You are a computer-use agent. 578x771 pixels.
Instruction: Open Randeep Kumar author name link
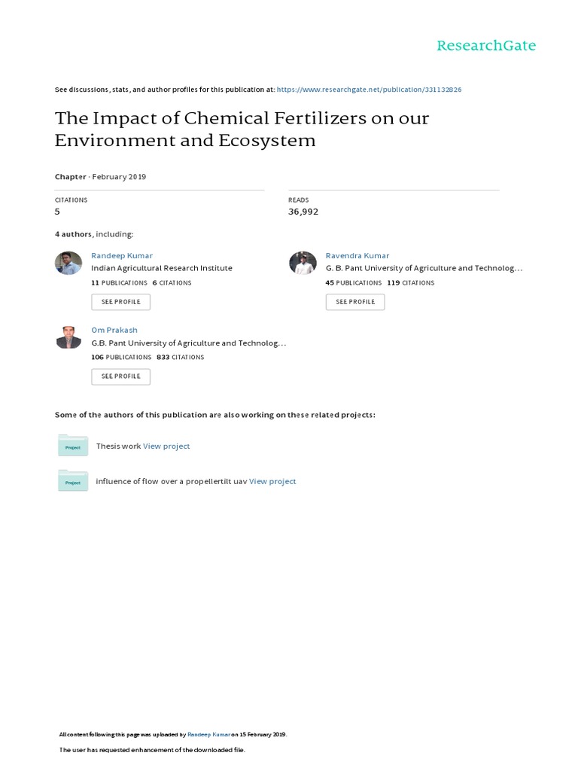(x=121, y=256)
